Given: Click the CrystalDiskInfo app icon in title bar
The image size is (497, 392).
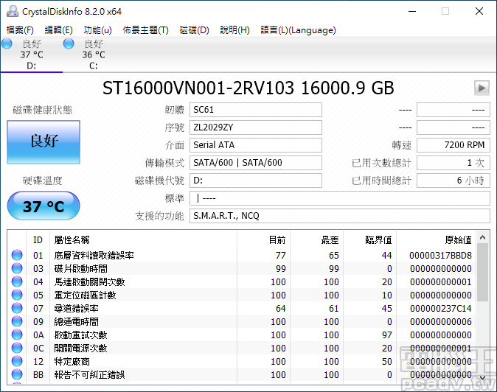Looking at the screenshot, I should tap(13, 11).
